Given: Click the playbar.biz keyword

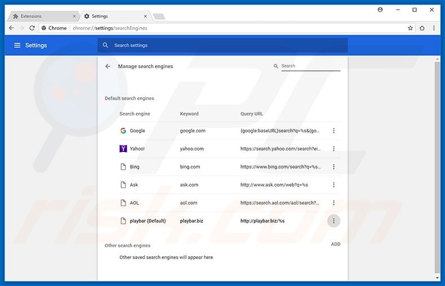Looking at the screenshot, I should click(192, 221).
